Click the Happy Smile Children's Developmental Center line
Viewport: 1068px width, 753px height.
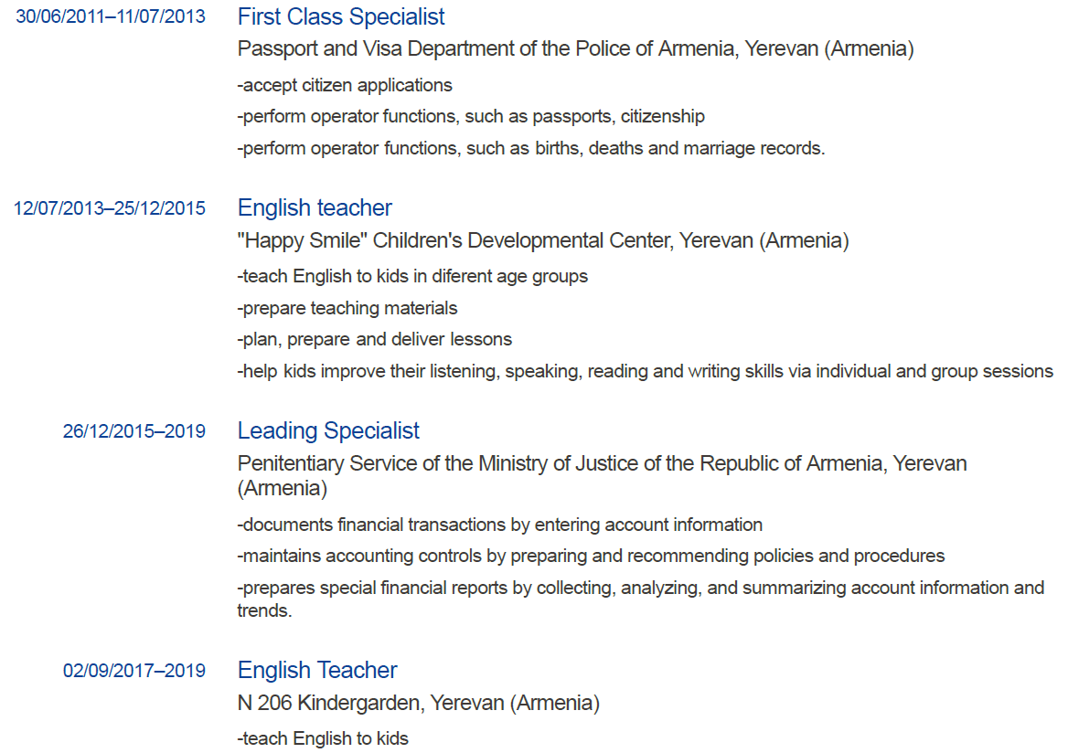click(543, 240)
